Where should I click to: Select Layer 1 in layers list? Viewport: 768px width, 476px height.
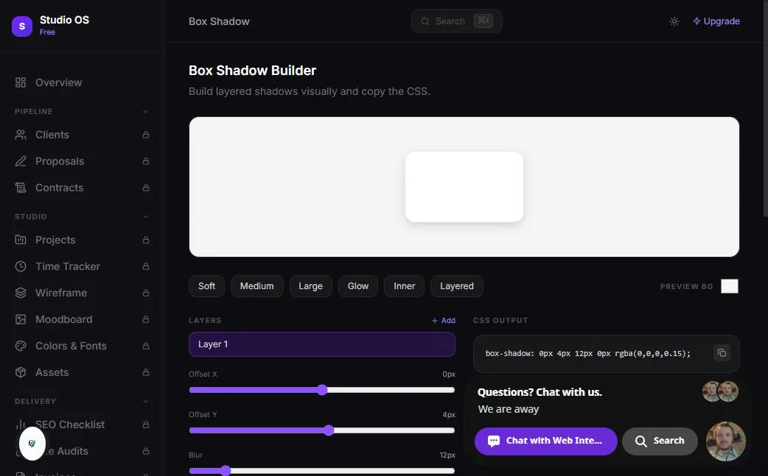coord(322,344)
